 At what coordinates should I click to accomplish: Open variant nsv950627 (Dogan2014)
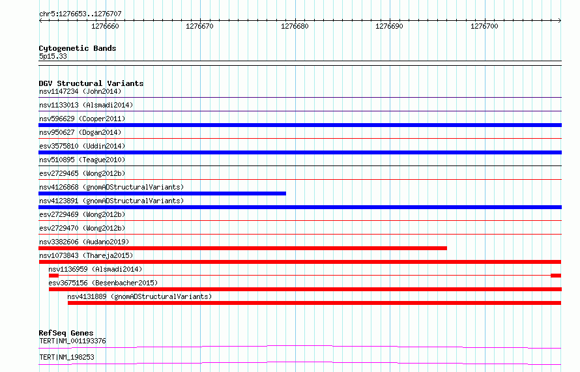click(x=80, y=132)
